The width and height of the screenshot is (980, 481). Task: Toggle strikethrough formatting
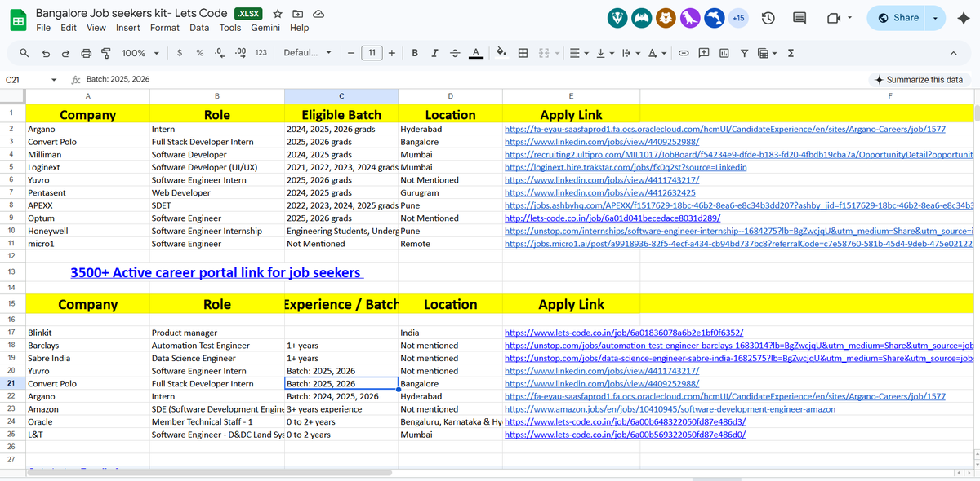coord(455,53)
